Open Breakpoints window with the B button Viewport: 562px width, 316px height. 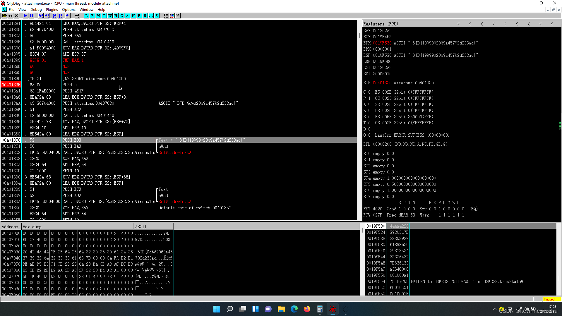point(139,16)
